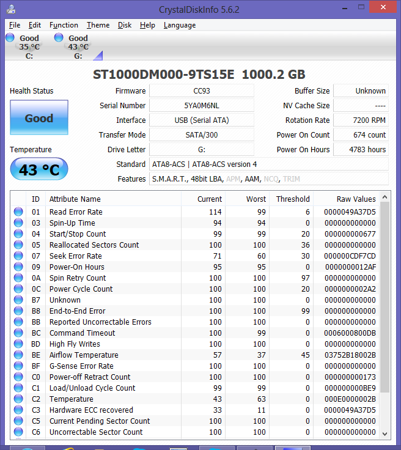
Task: Click the Raw Values column header
Action: click(346, 199)
